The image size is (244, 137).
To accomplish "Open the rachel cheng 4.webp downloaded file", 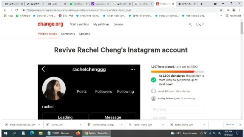I will point(103,125).
